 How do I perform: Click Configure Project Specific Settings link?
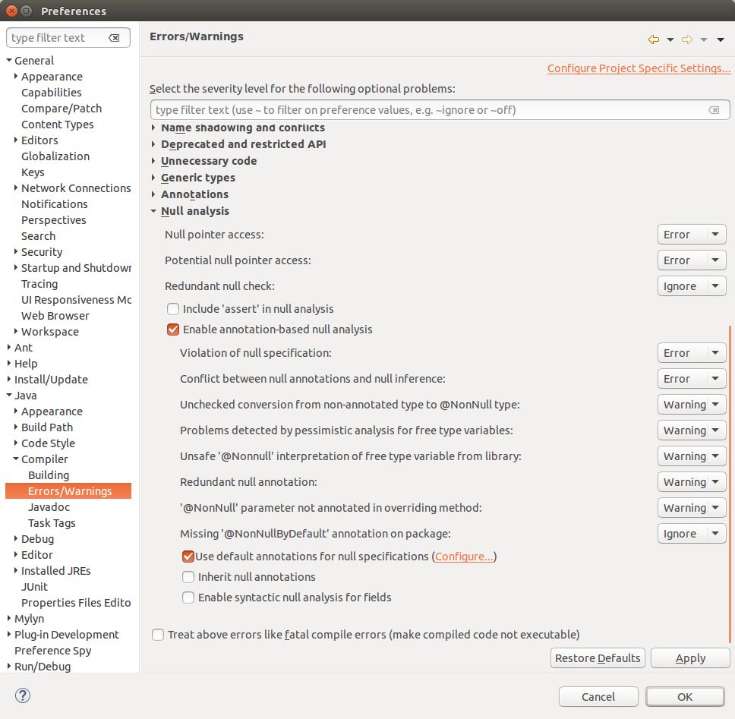[639, 68]
